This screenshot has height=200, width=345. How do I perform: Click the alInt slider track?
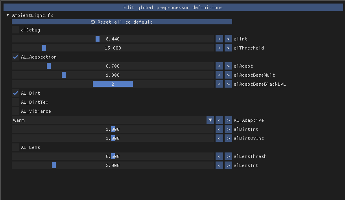113,39
